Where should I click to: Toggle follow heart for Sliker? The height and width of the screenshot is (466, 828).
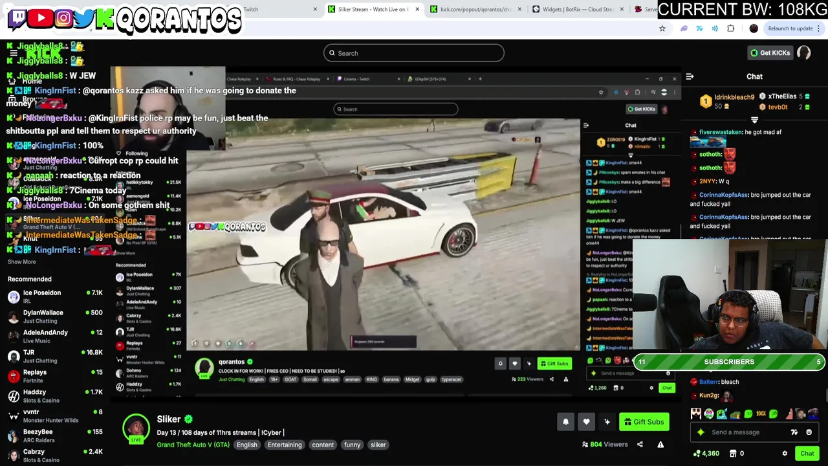click(586, 422)
